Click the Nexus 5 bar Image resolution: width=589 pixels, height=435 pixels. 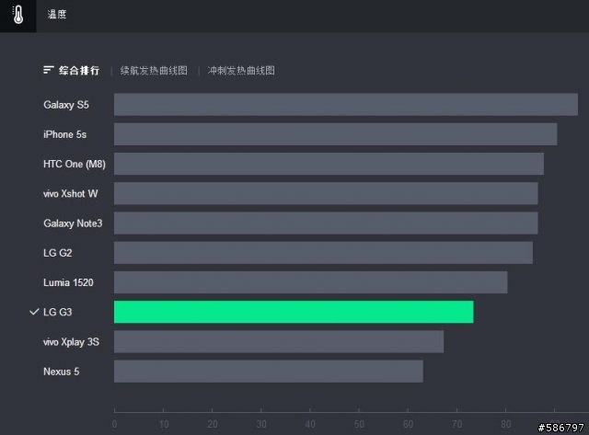(269, 372)
